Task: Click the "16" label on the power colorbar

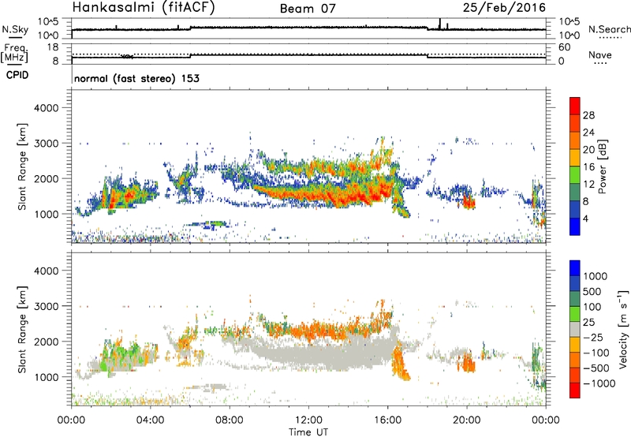Action: 588,167
